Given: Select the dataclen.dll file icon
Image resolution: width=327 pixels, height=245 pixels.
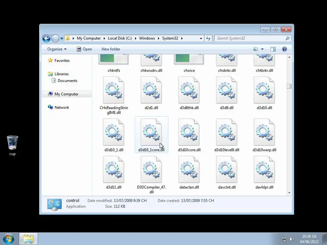Looking at the screenshot, I should (189, 169).
